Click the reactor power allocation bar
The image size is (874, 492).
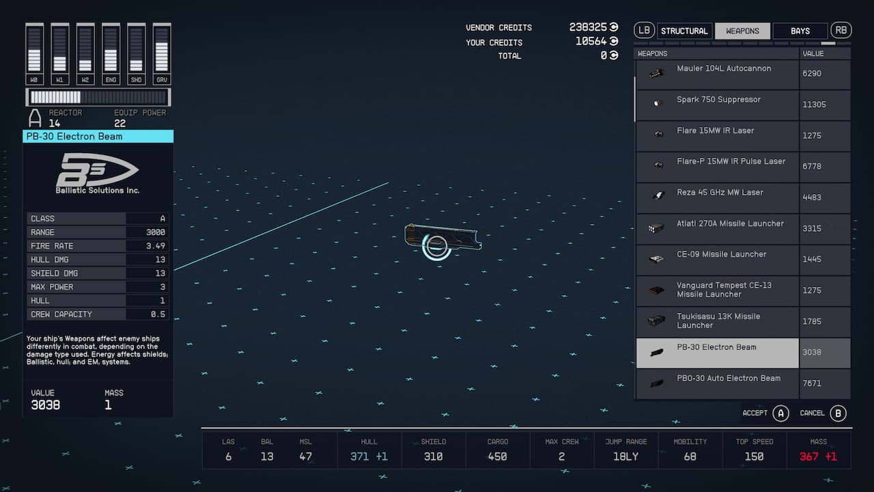(98, 97)
